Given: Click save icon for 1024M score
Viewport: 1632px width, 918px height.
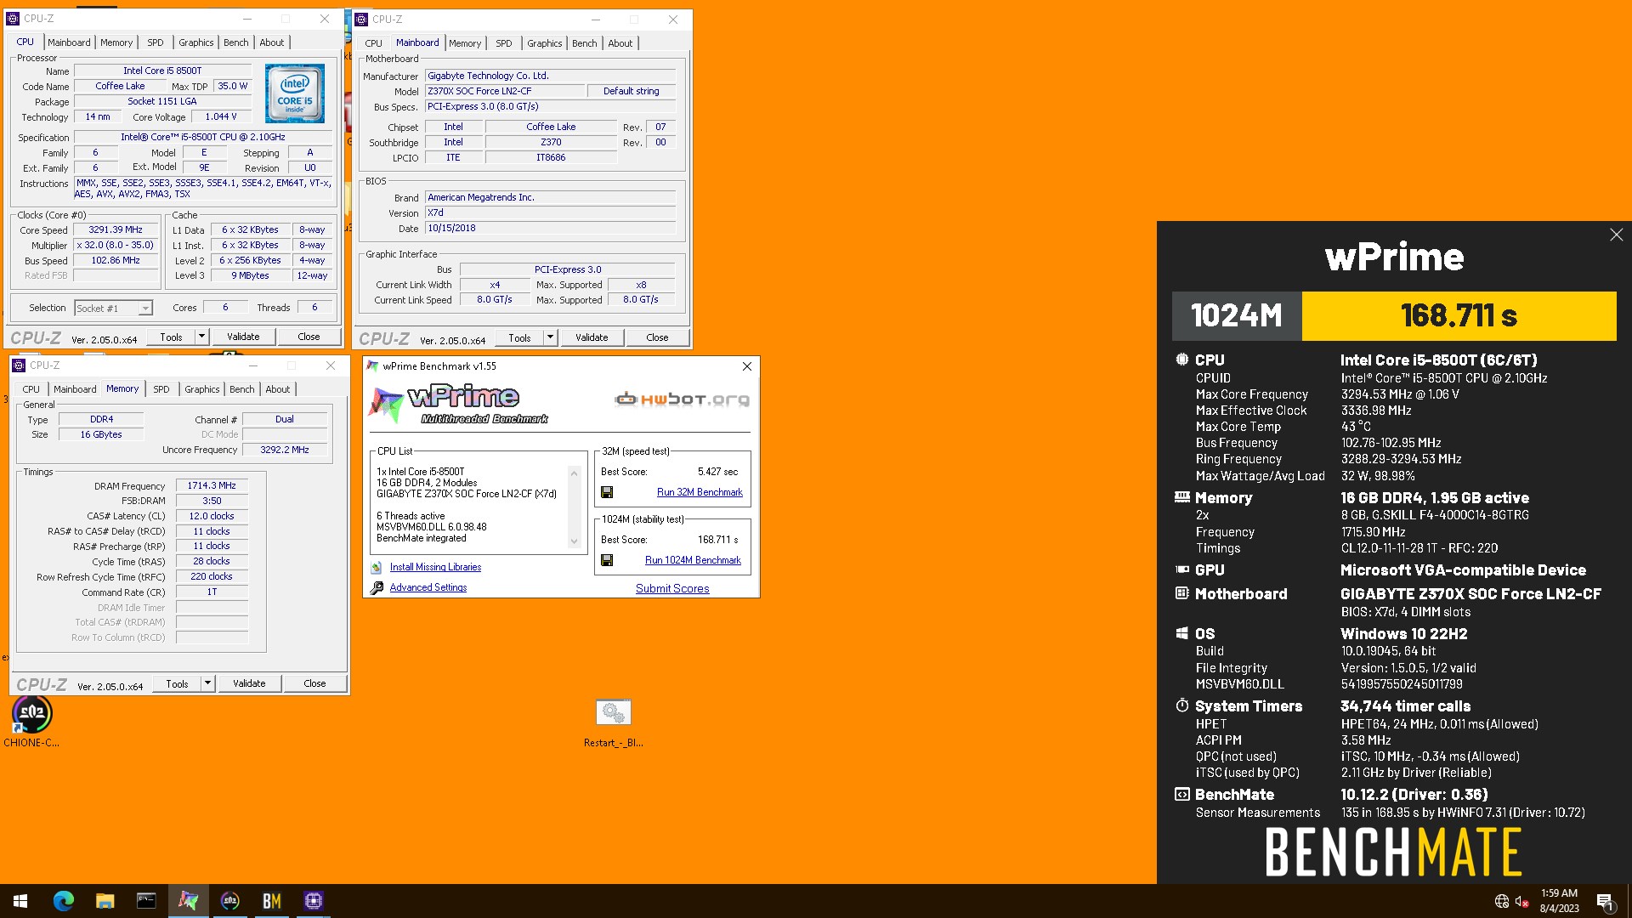Looking at the screenshot, I should 607,560.
